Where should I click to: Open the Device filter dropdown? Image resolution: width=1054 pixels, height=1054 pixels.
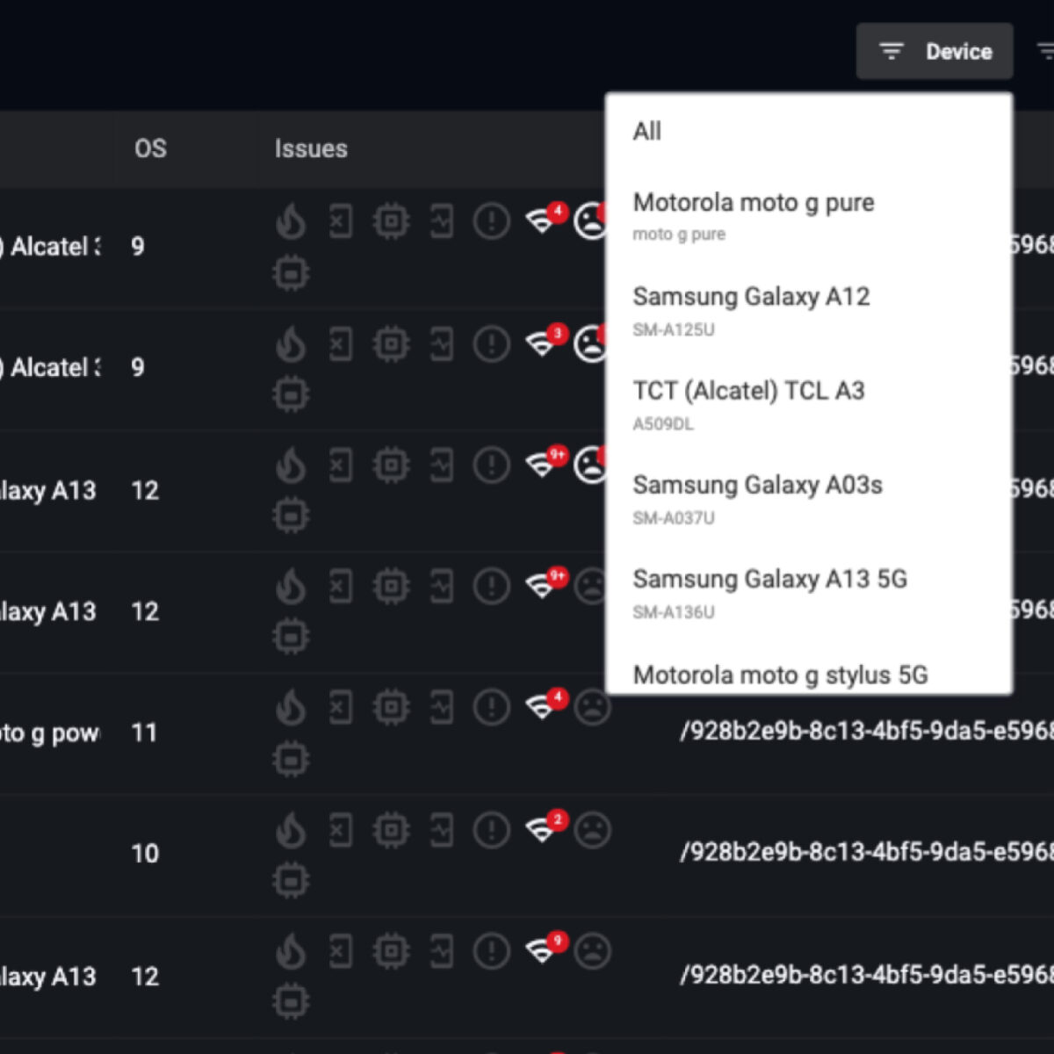pos(935,51)
